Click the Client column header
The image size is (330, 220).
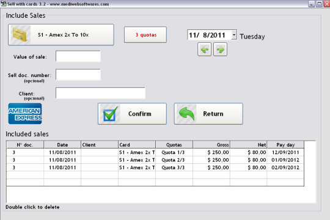[100, 145]
